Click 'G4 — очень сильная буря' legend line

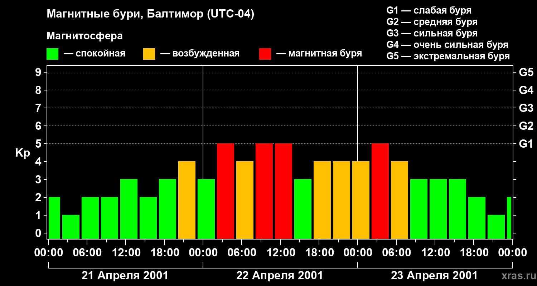coord(447,45)
